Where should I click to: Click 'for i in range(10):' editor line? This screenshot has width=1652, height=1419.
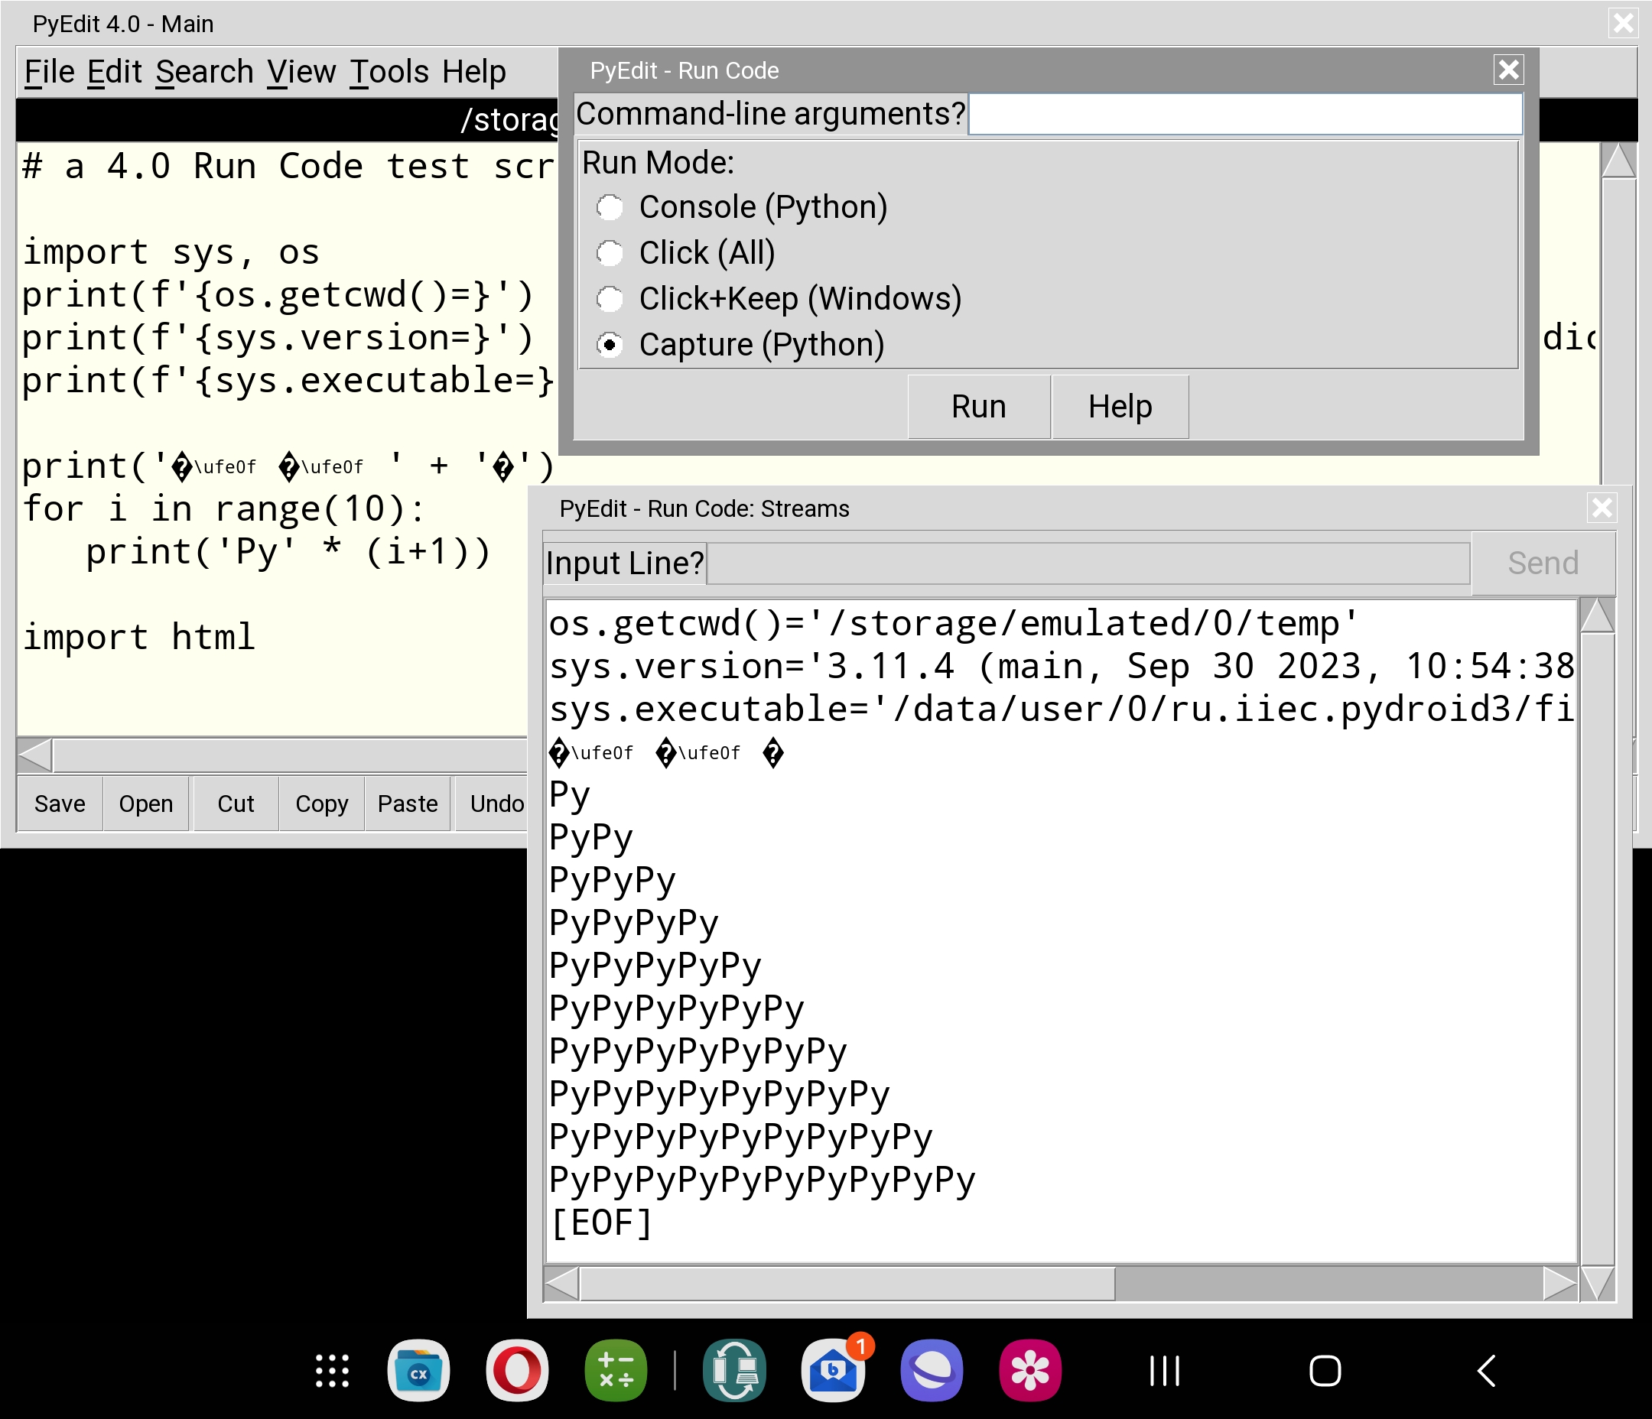tap(223, 509)
